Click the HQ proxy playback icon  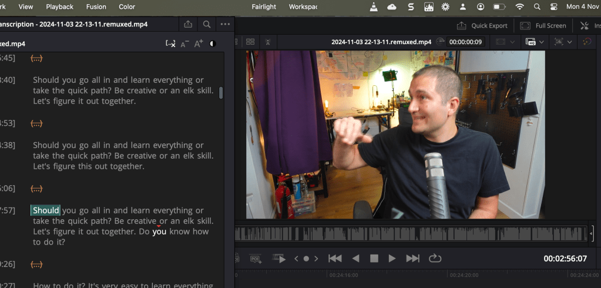pyautogui.click(x=531, y=42)
